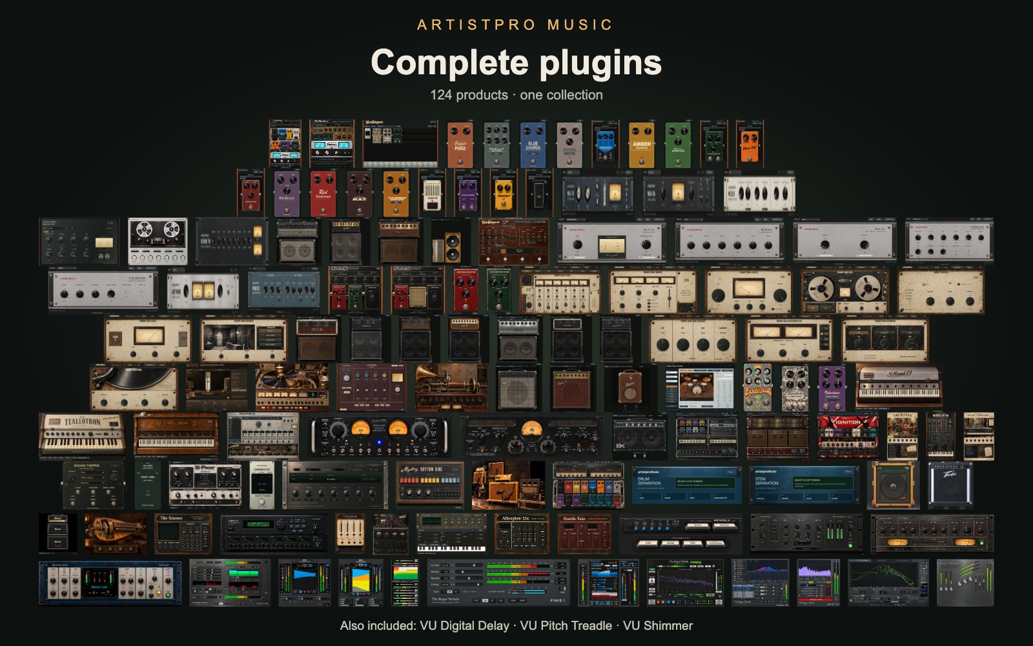Select the Peavey amp cabinet thumbnail
The height and width of the screenshot is (646, 1033).
pos(950,484)
